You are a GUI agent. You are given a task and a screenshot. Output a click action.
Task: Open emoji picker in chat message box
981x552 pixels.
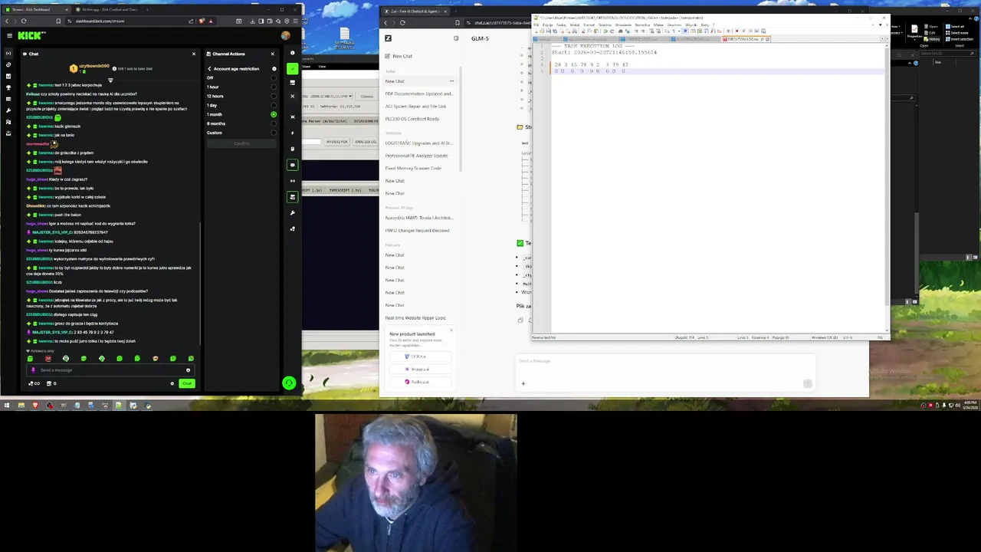[188, 370]
